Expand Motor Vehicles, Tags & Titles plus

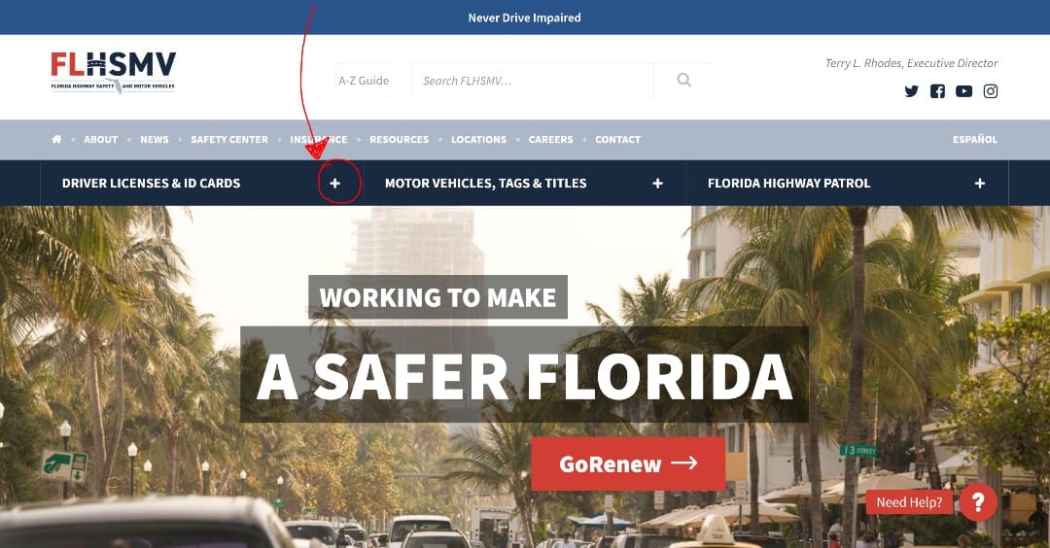click(657, 184)
